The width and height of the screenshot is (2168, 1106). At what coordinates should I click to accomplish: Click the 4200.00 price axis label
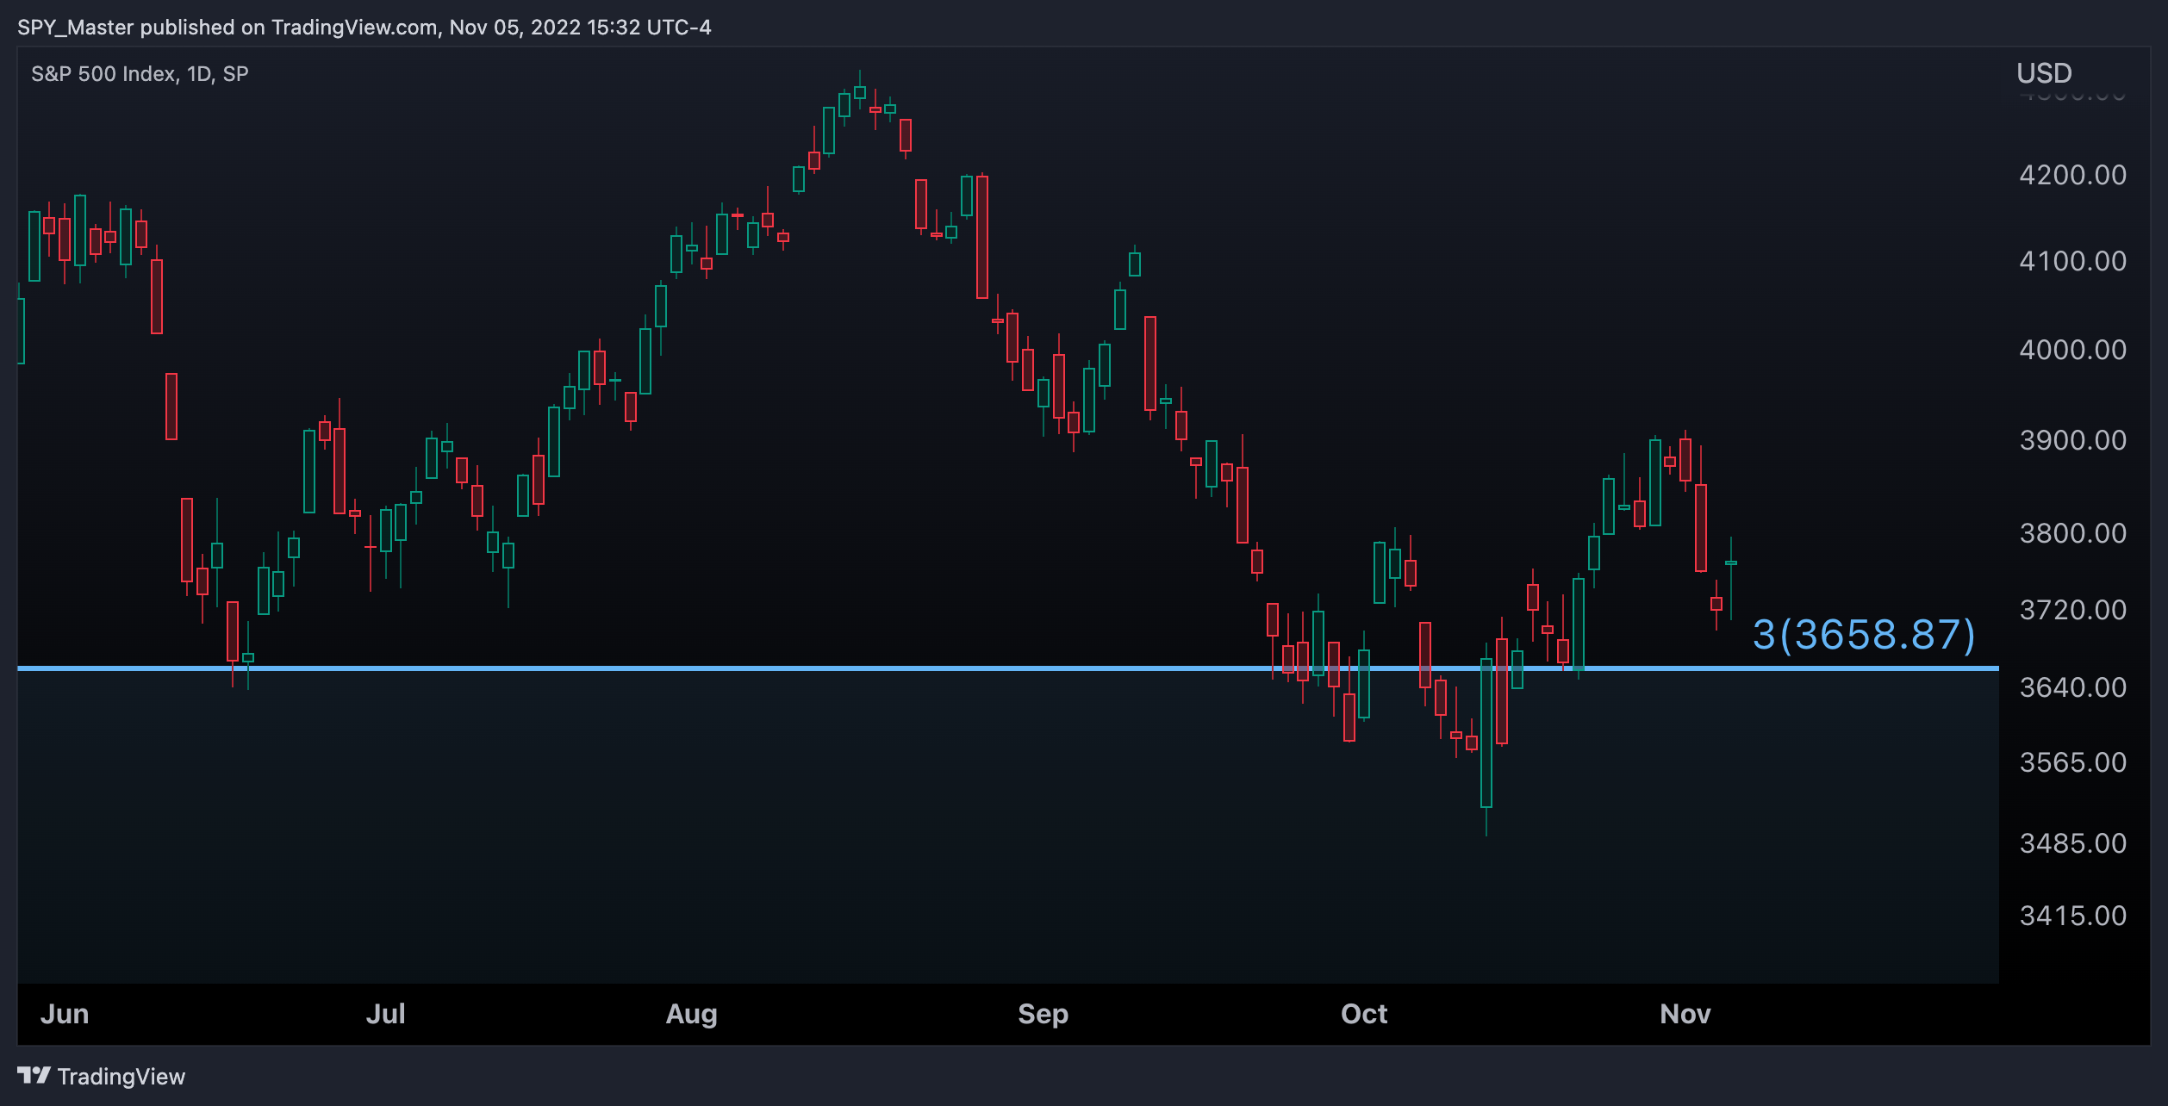click(2073, 176)
